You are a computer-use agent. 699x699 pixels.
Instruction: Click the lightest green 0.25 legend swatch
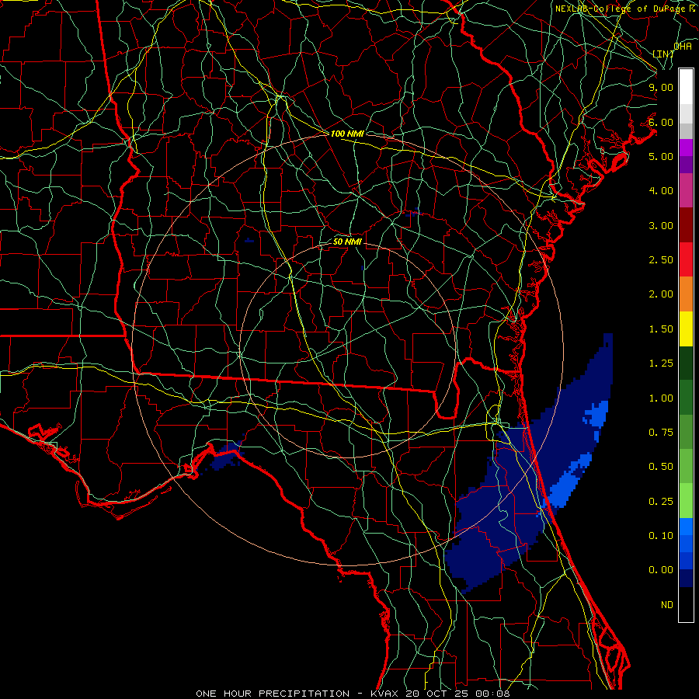click(686, 501)
